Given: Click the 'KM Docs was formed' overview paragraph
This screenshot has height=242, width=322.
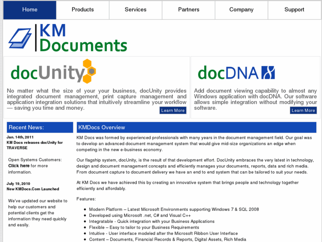Looking at the screenshot, I should [x=194, y=143].
